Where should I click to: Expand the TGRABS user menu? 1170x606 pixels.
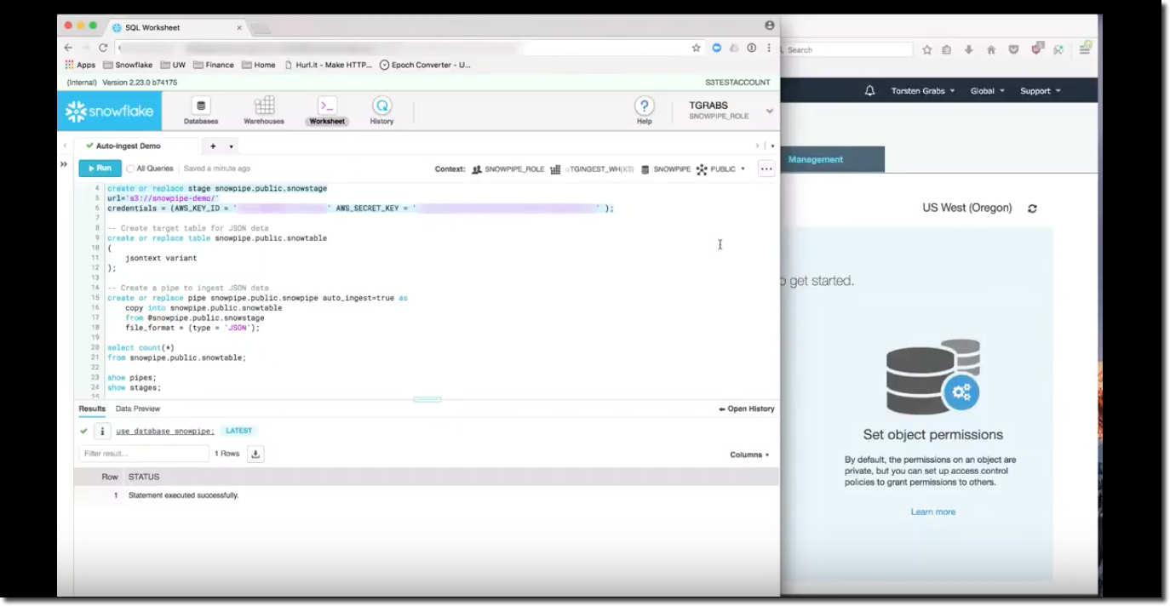click(770, 111)
